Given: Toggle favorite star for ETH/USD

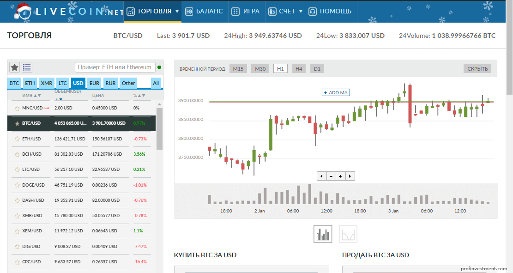Looking at the screenshot, I should (17, 139).
